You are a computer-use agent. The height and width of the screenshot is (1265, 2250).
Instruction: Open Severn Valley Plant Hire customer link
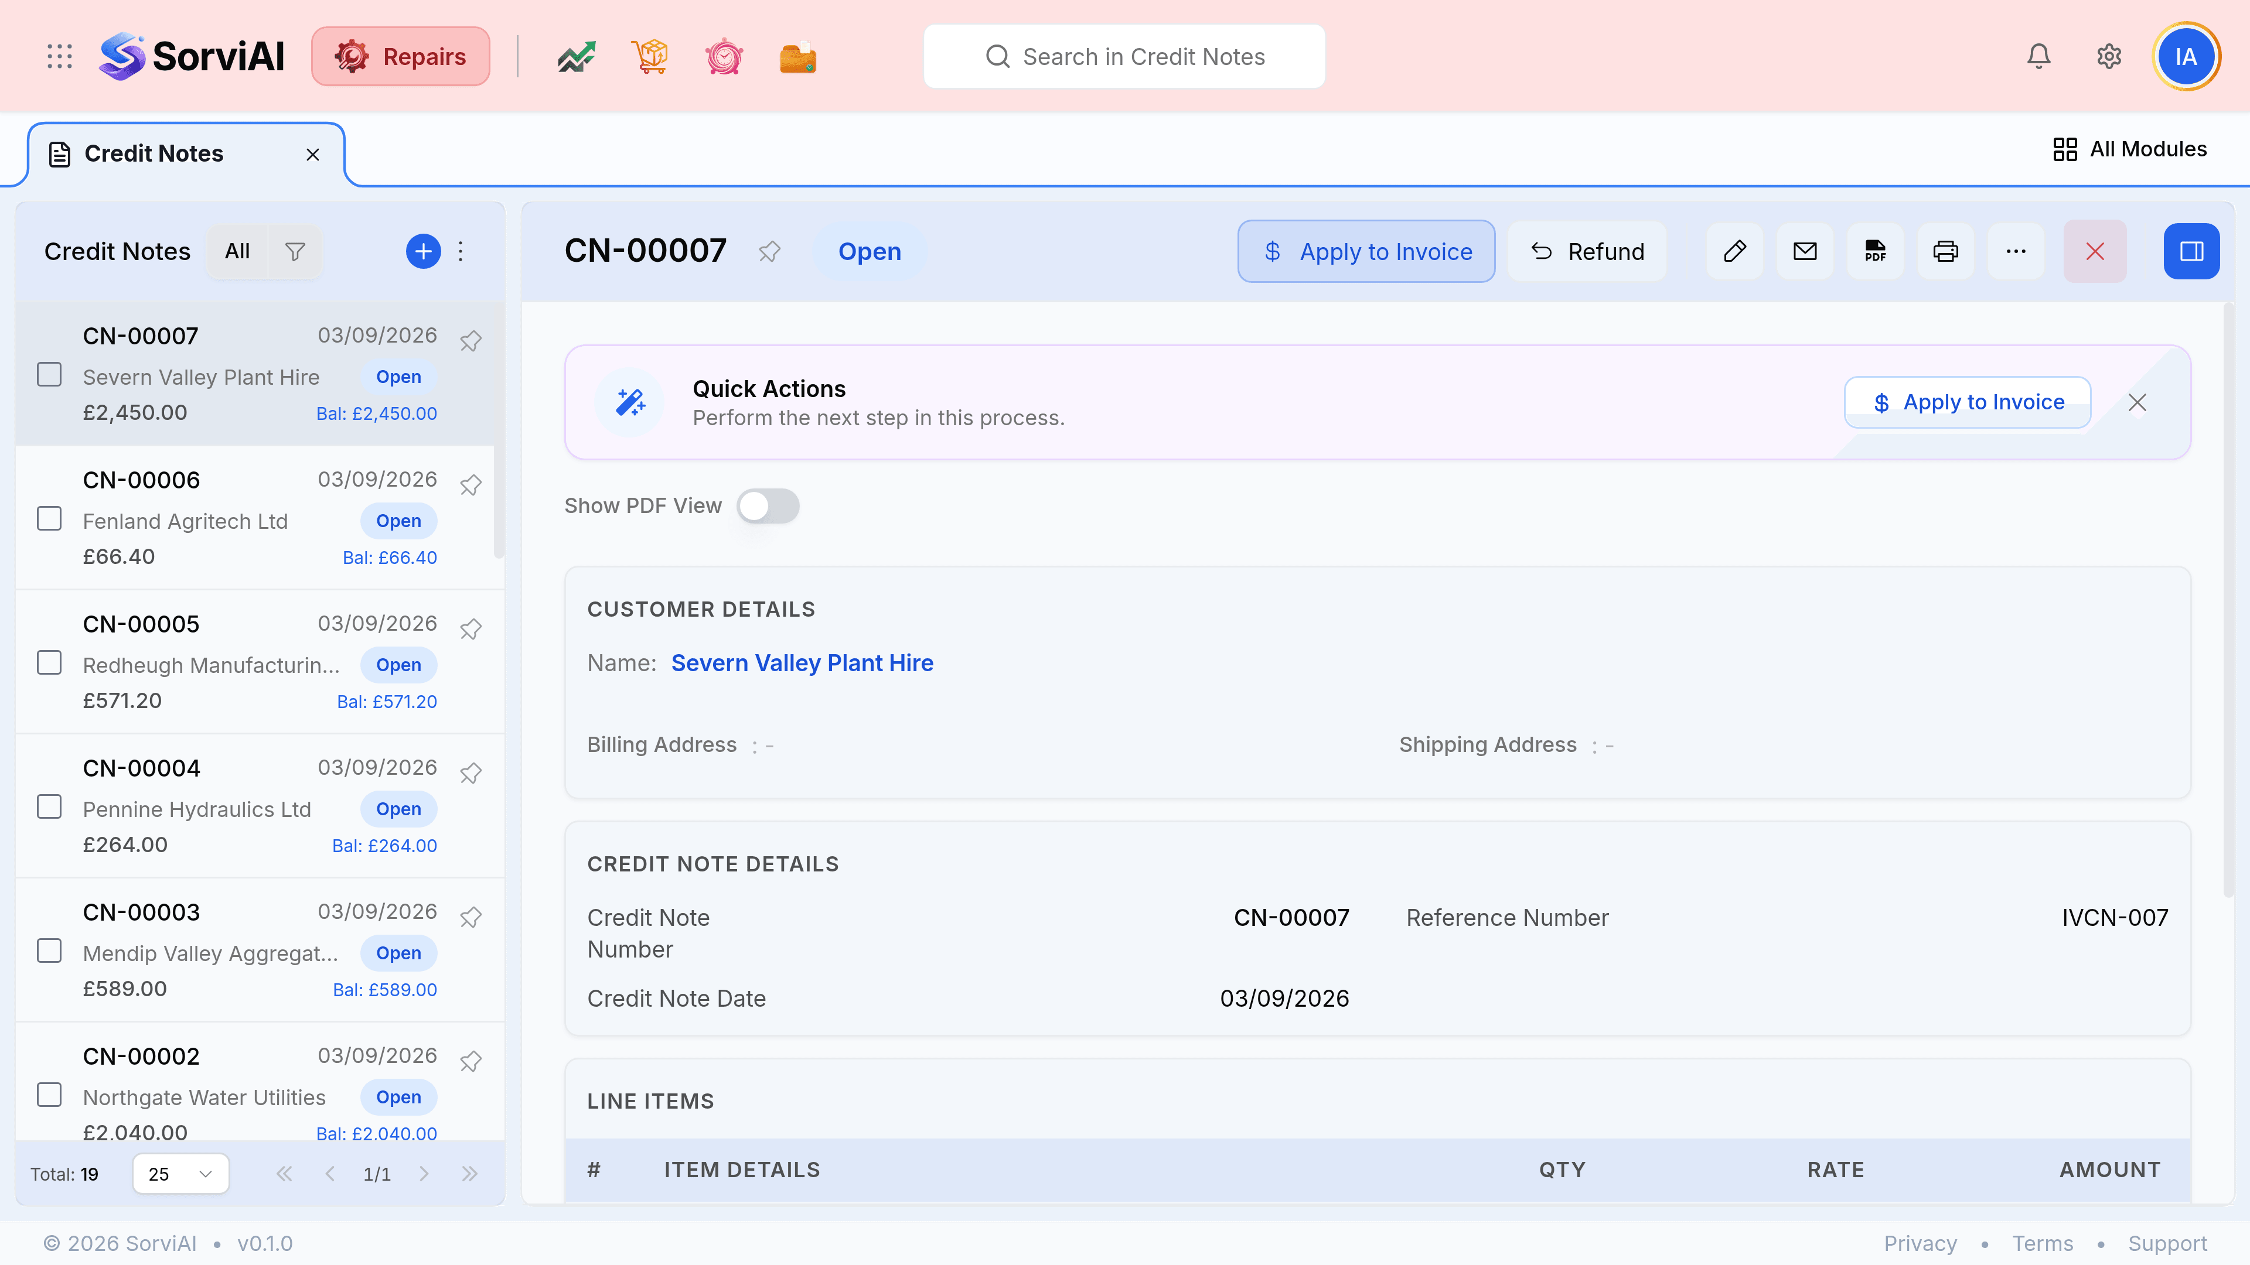pyautogui.click(x=802, y=664)
